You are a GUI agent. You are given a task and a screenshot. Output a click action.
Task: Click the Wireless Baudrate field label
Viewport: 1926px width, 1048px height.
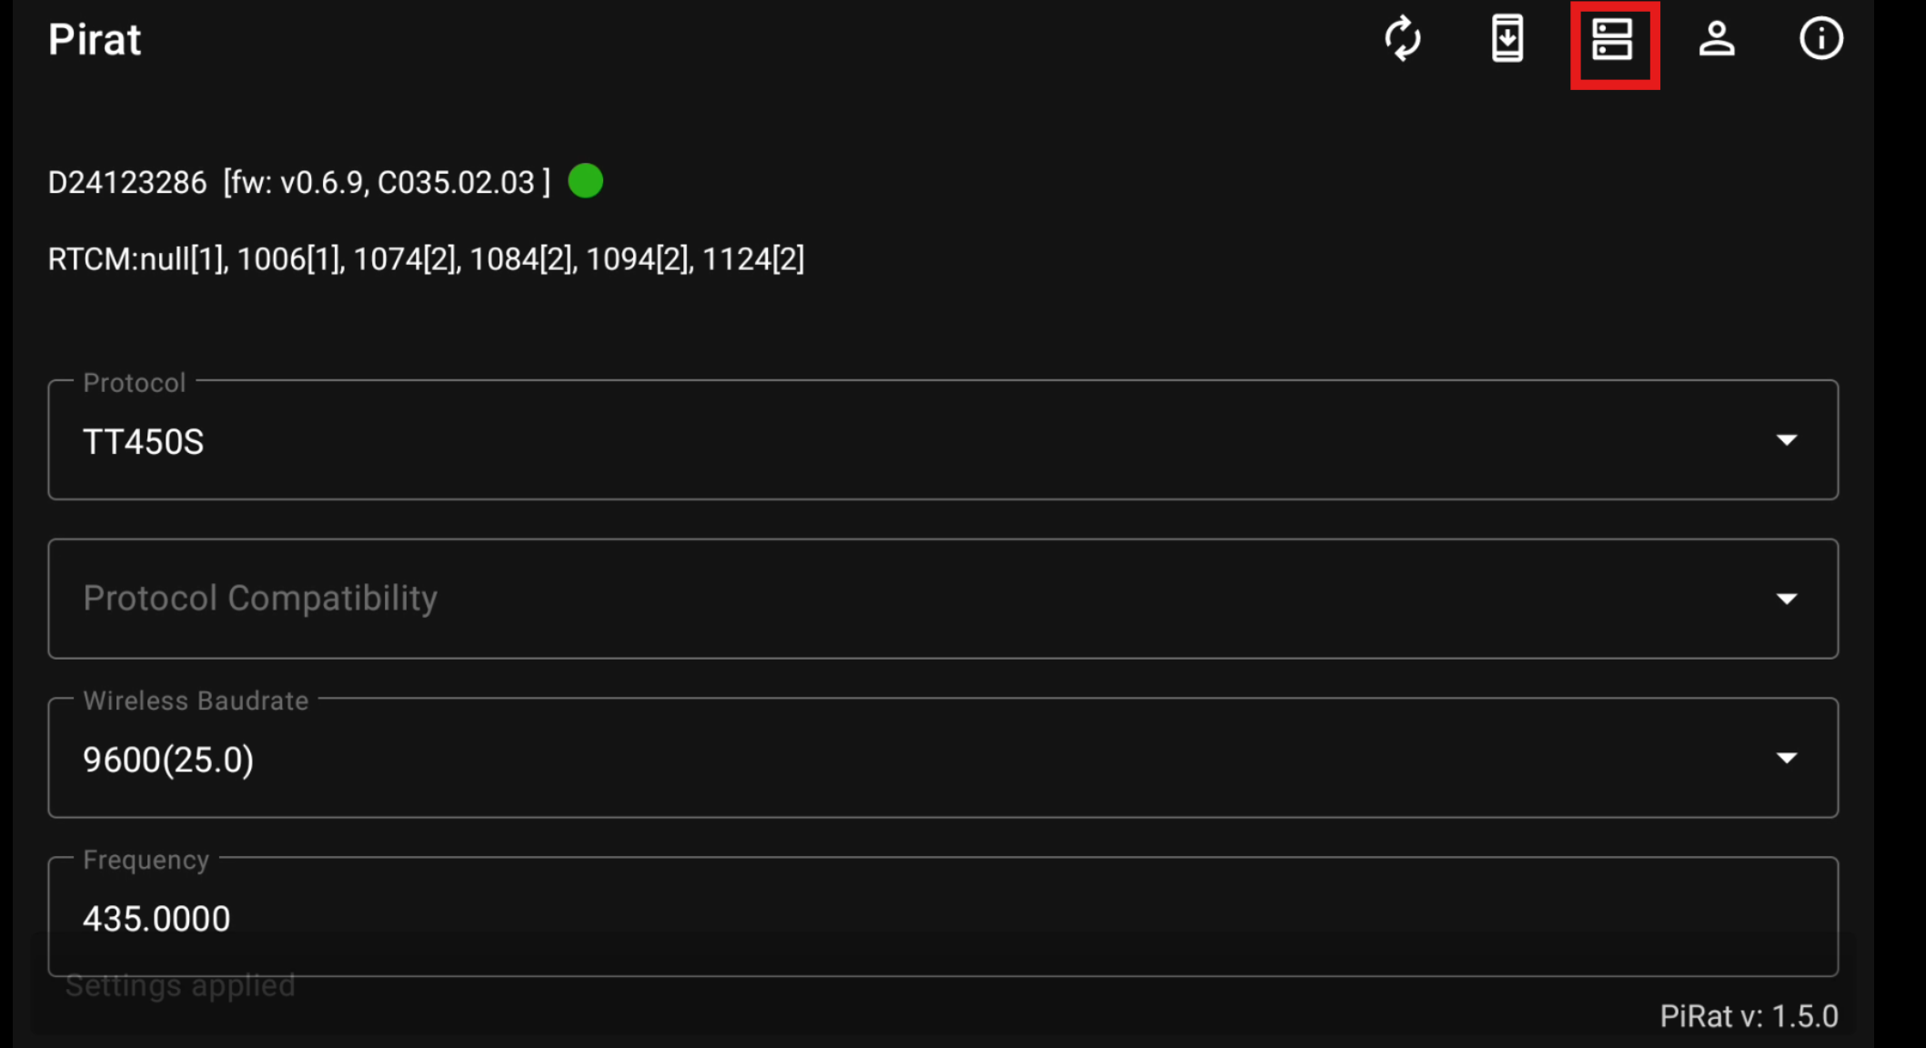196,700
